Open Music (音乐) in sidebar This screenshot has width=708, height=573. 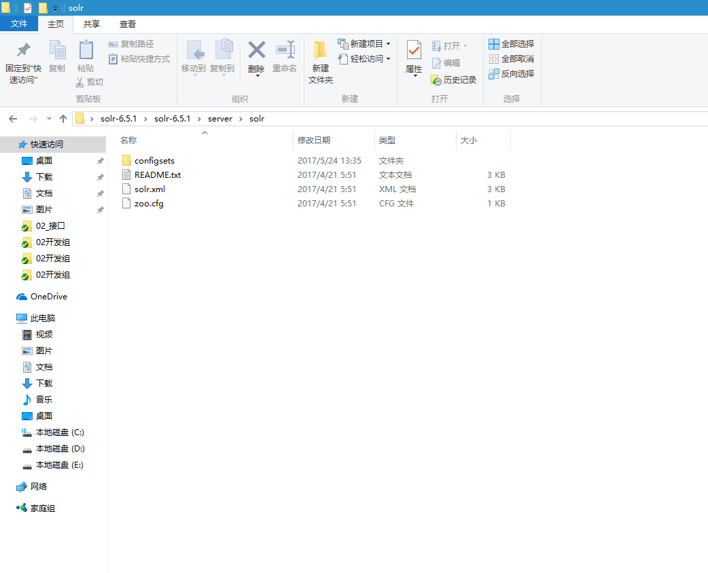[43, 399]
